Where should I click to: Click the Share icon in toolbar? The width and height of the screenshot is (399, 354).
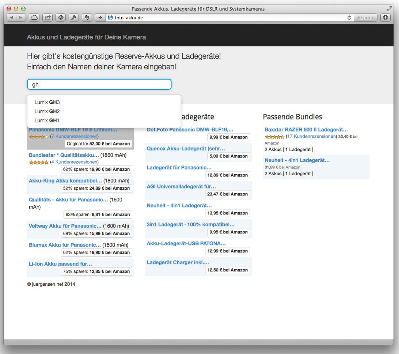[x=47, y=18]
